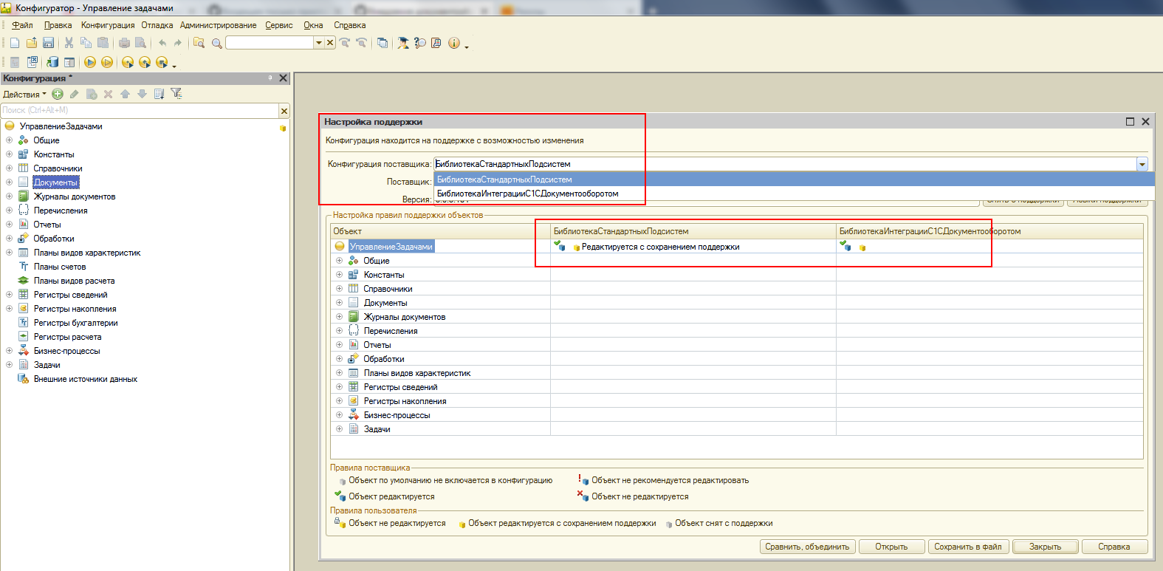The width and height of the screenshot is (1163, 571).
Task: Click the Open file toolbar icon
Action: (x=31, y=43)
